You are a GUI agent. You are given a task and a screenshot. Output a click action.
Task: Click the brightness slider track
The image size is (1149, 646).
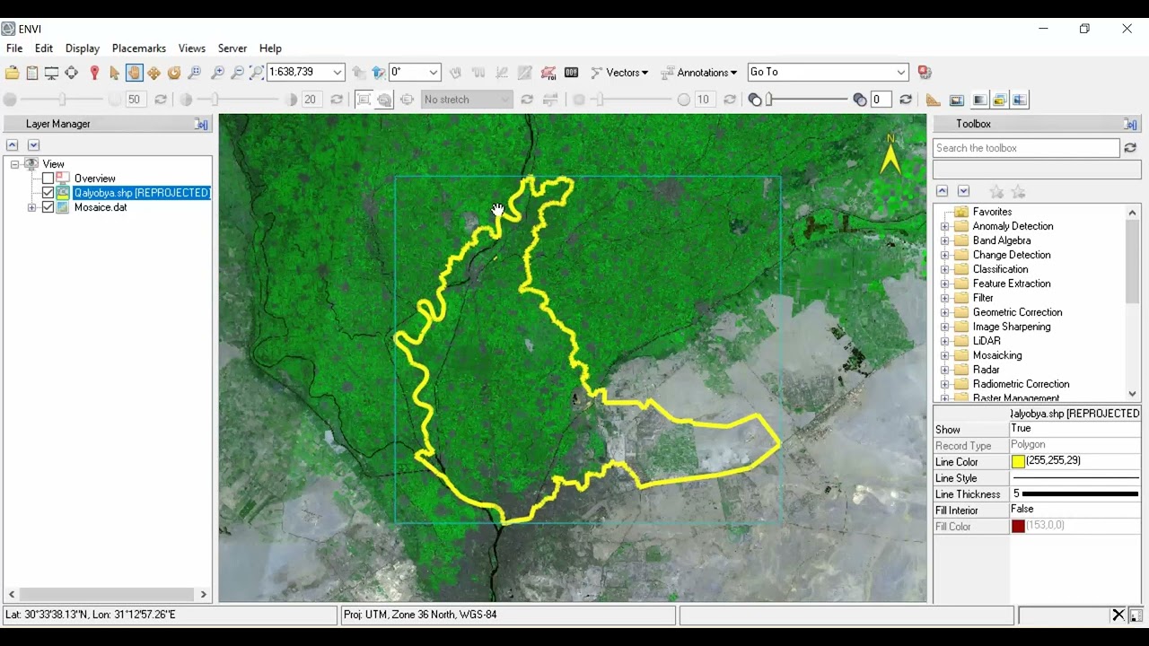point(64,100)
